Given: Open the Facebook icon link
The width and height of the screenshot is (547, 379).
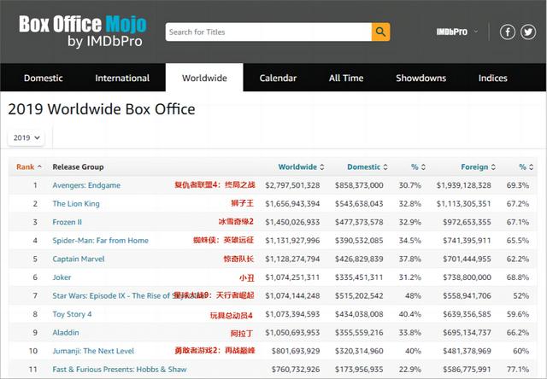Looking at the screenshot, I should point(507,32).
